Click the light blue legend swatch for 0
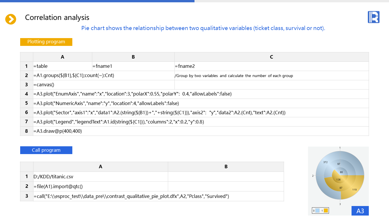The height and width of the screenshot is (219, 389). pos(318,211)
